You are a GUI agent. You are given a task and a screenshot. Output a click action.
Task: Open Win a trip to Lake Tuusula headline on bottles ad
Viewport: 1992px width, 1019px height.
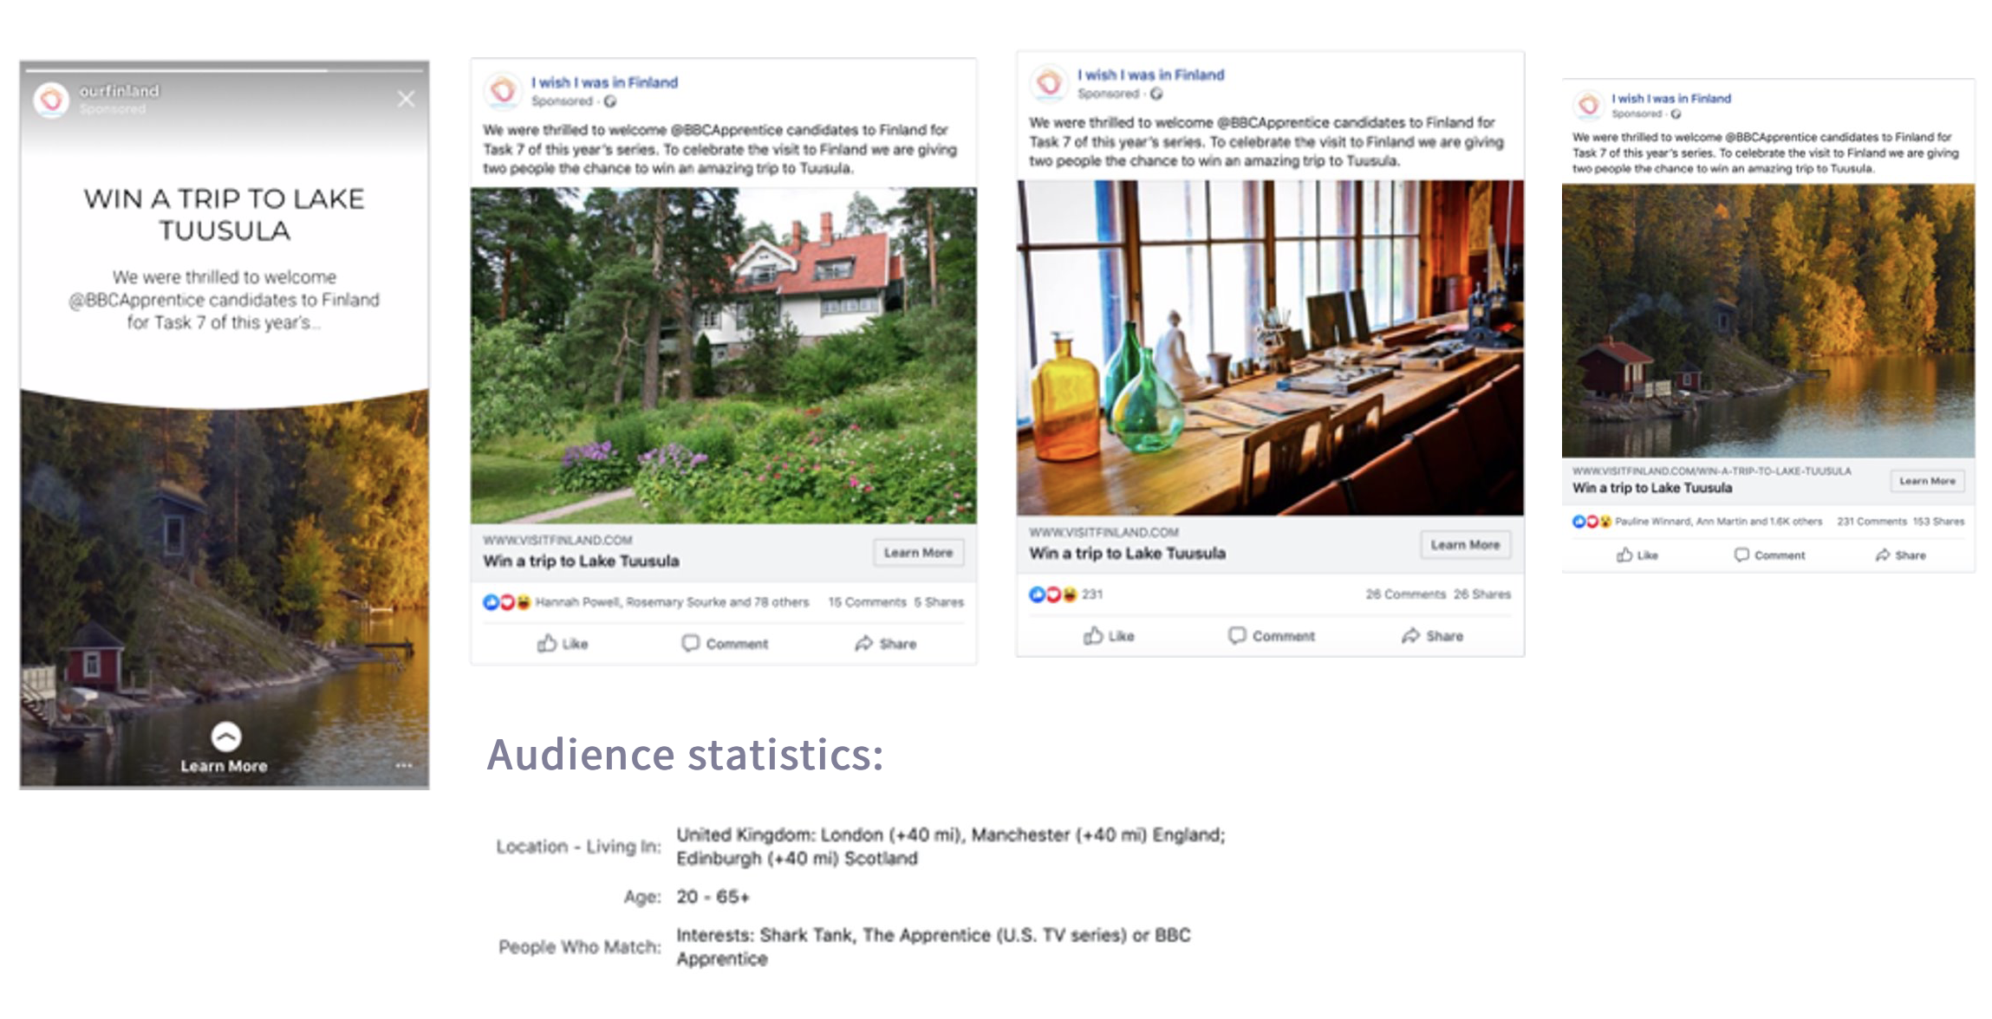tap(1127, 553)
